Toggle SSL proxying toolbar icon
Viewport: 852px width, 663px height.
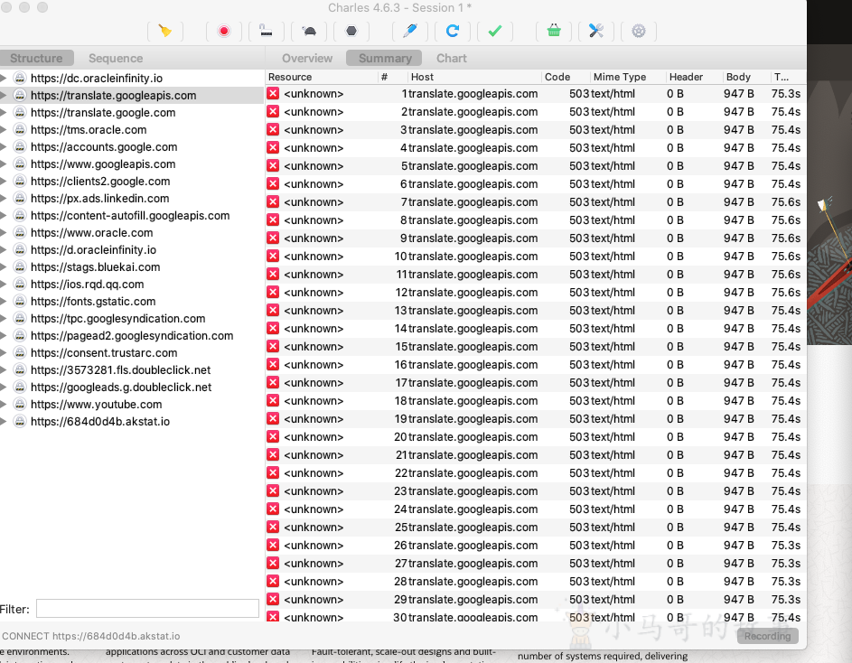(x=266, y=31)
